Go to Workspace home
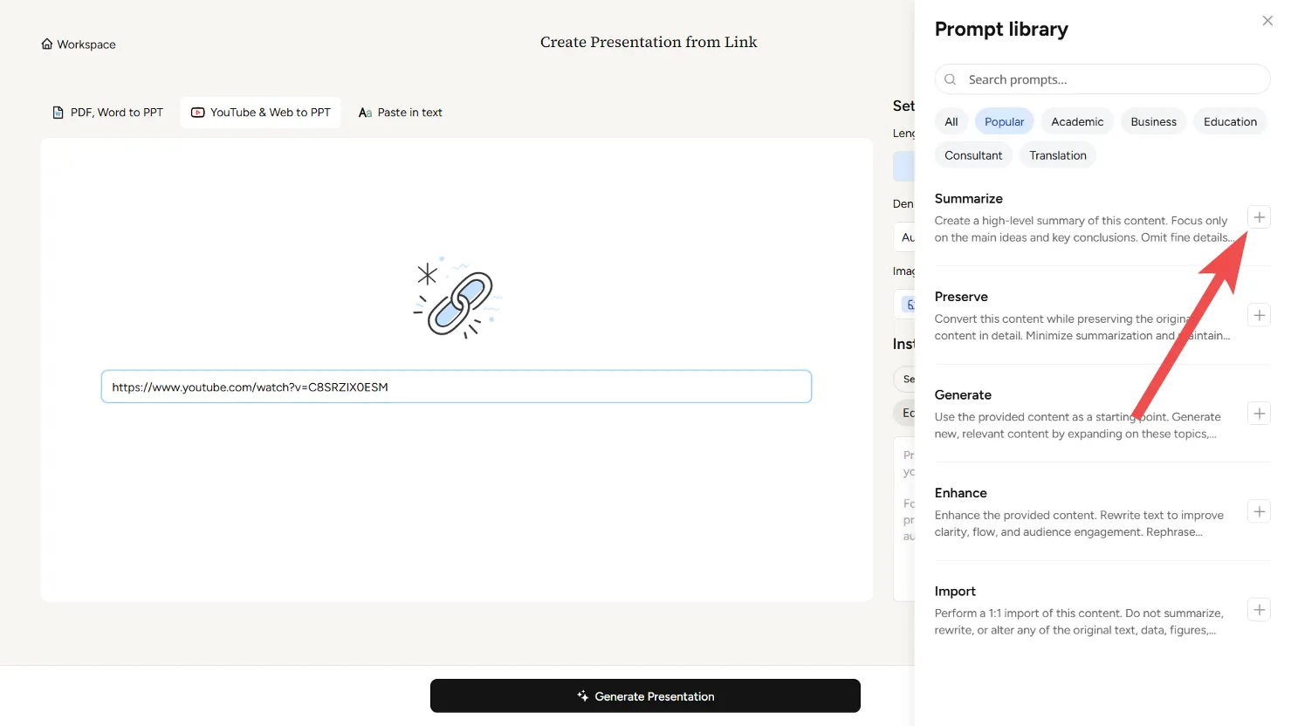 click(79, 45)
